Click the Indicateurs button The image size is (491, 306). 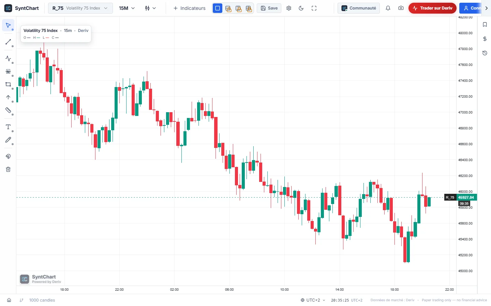pos(190,8)
